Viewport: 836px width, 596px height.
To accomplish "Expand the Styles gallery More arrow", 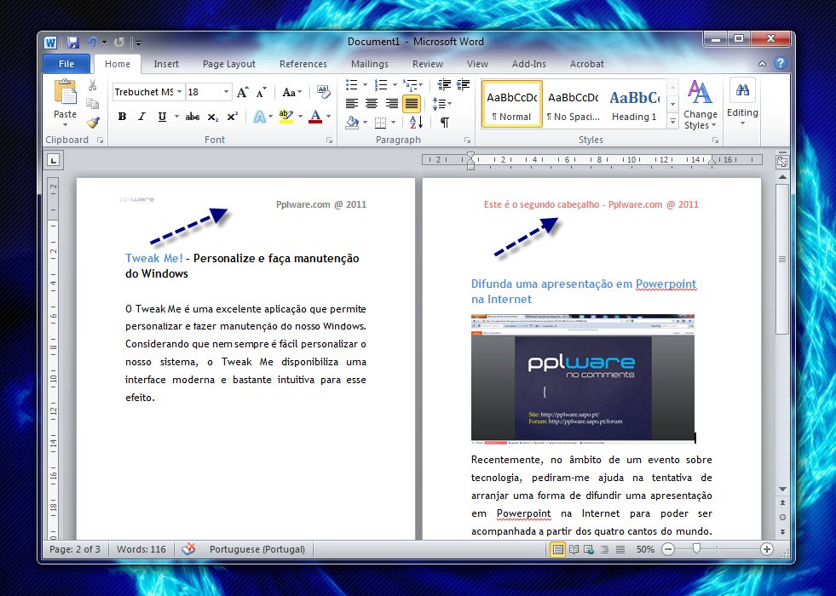I will [673, 122].
